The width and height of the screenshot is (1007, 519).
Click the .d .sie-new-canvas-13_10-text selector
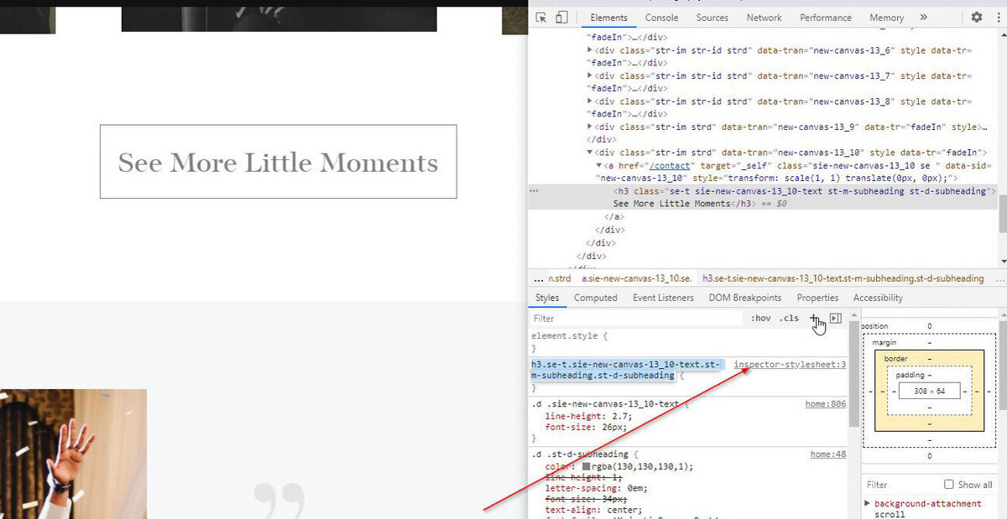(605, 404)
